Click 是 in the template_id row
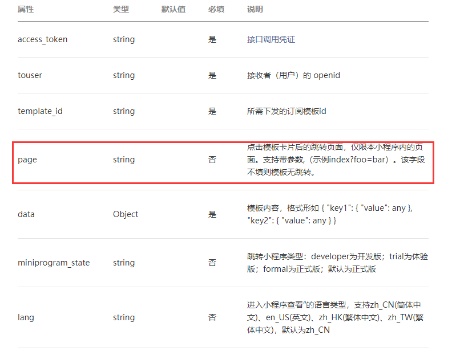 (x=212, y=111)
